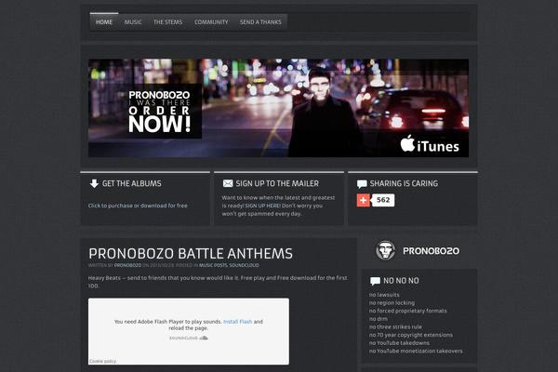The width and height of the screenshot is (558, 372).
Task: Click the download arrow icon beside Get The Albums
Action: pyautogui.click(x=94, y=184)
